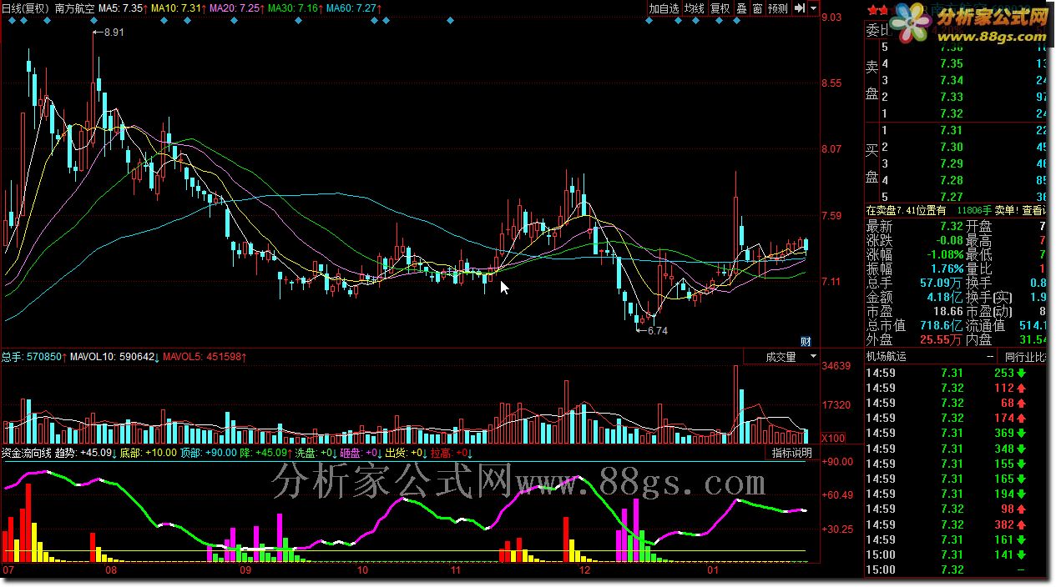Click the 12 month label on time axis
Viewport: 1056px width, 587px height.
585,572
